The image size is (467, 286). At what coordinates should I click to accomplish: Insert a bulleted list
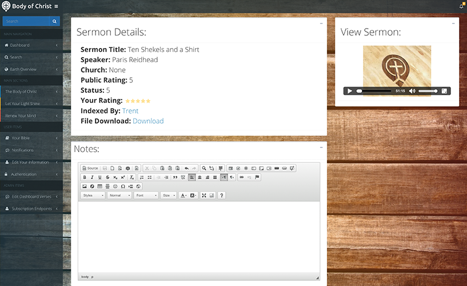pos(150,177)
